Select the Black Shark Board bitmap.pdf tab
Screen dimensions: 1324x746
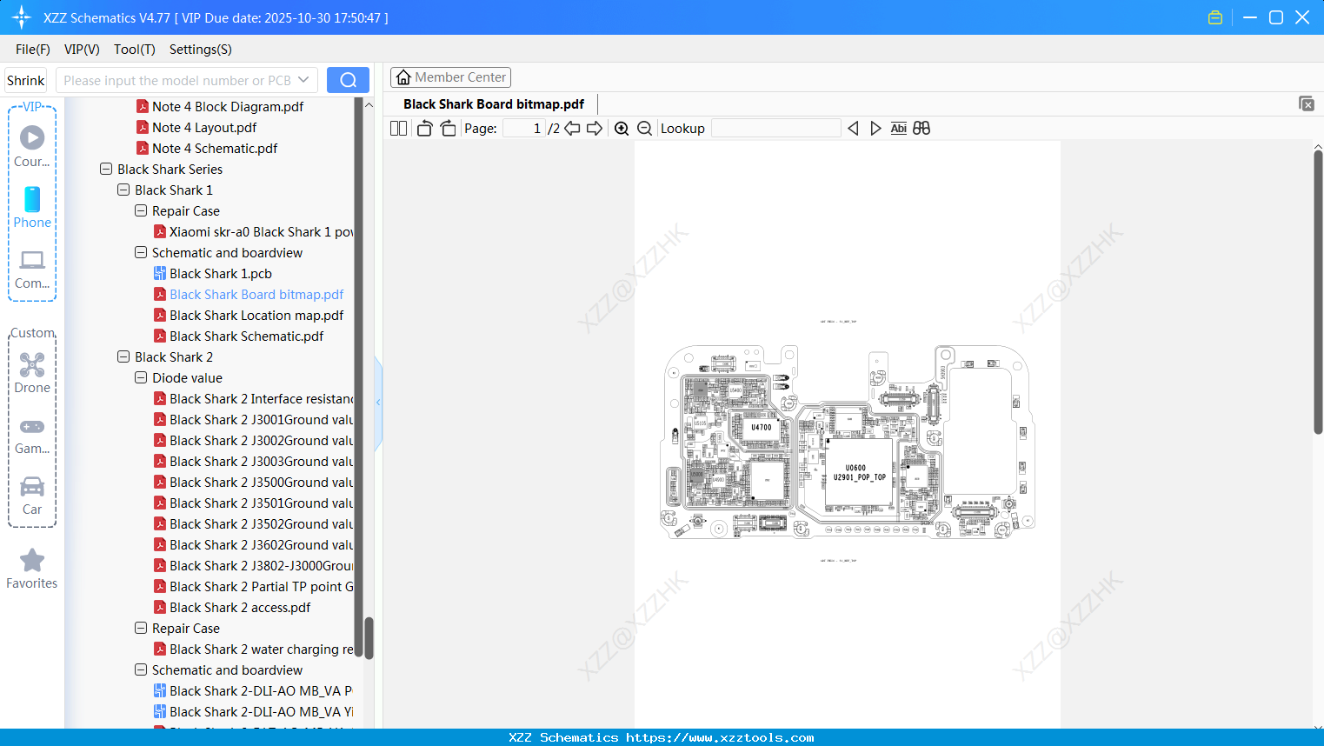click(494, 104)
